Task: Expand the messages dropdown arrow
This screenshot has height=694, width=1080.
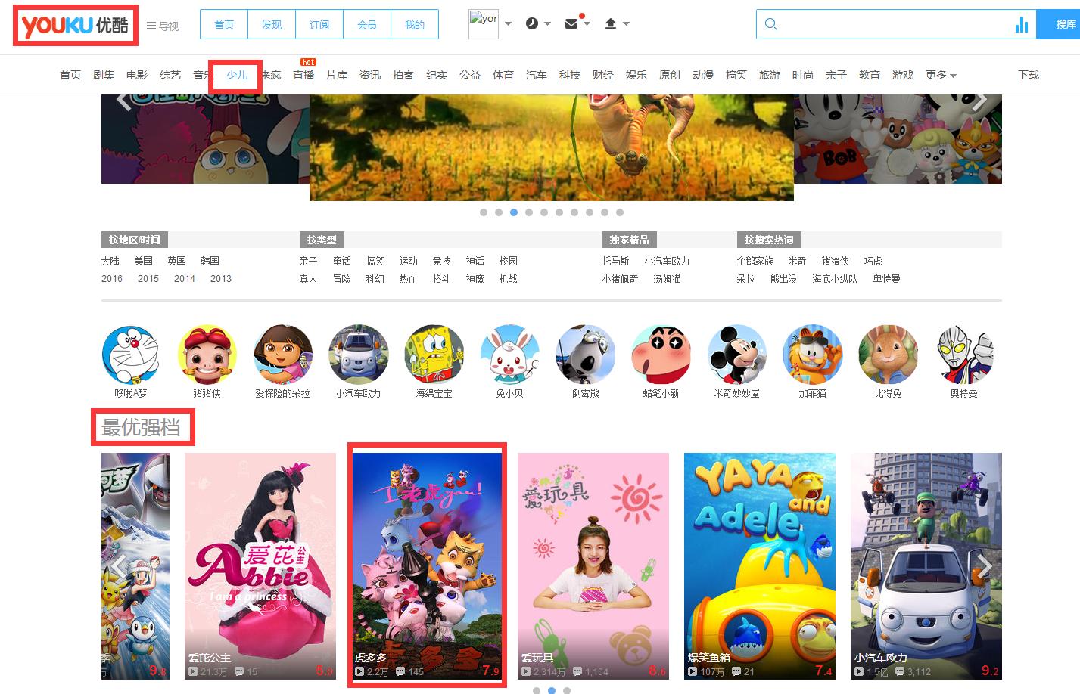Action: pos(587,24)
